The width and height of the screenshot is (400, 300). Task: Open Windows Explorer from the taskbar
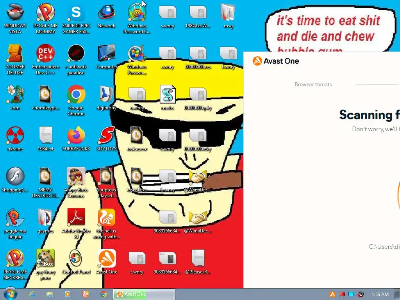50,294
